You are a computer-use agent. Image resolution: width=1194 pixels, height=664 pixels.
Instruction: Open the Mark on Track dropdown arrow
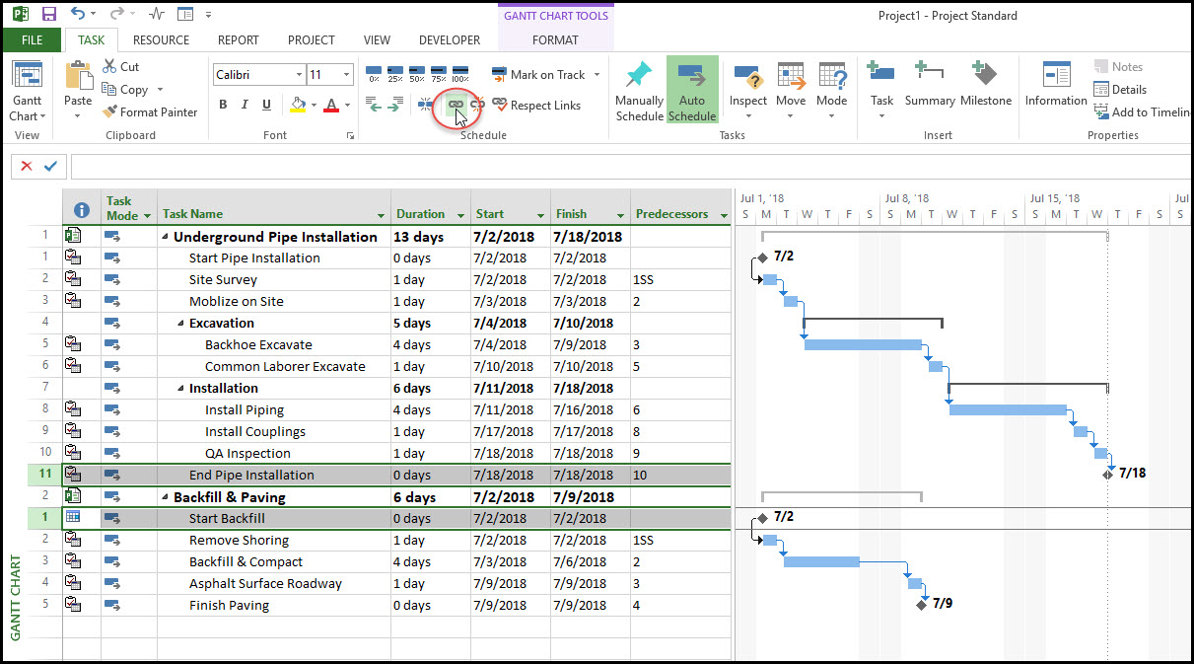(595, 75)
